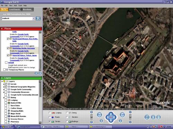
Task: Expand the terrain layer tree node
Action: [x=4, y=84]
